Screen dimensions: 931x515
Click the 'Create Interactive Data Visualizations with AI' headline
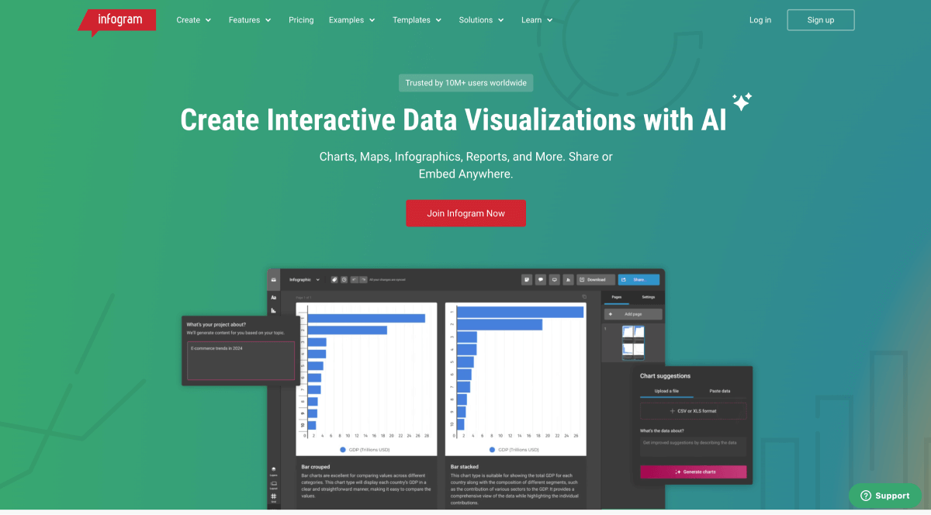tap(454, 120)
